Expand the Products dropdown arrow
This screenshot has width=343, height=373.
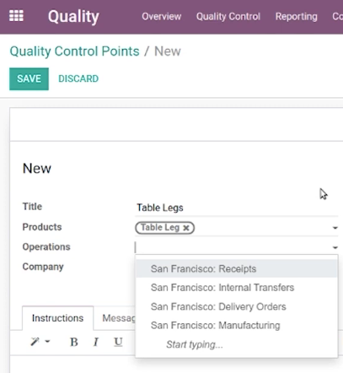click(x=335, y=228)
